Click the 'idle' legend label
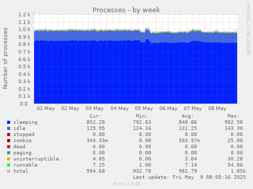Viewport: 253px width, 189px height. (19, 128)
